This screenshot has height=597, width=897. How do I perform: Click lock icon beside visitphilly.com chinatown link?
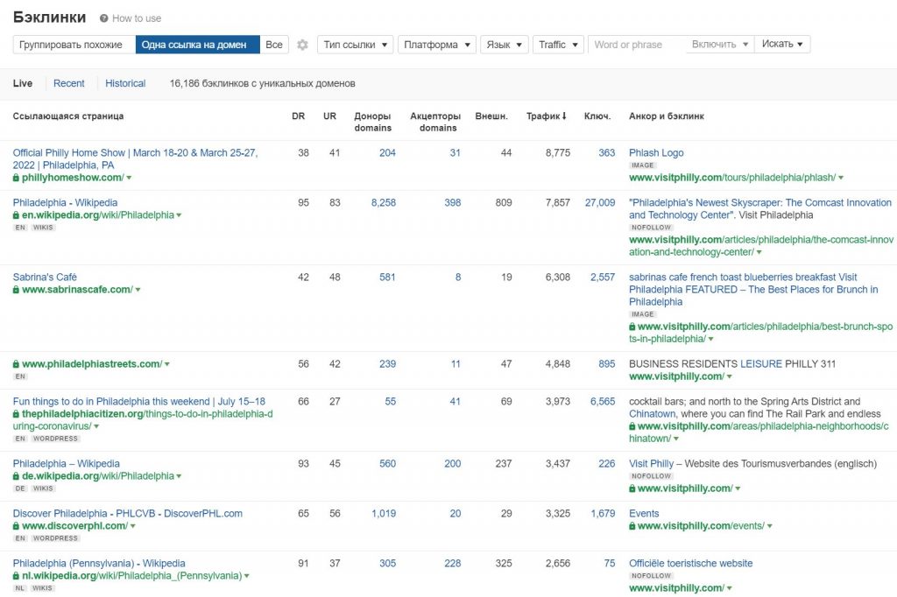coord(632,426)
